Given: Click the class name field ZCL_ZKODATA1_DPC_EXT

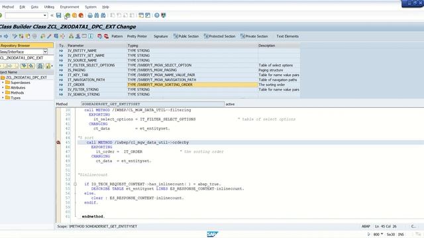Looking at the screenshot, I should [26, 58].
